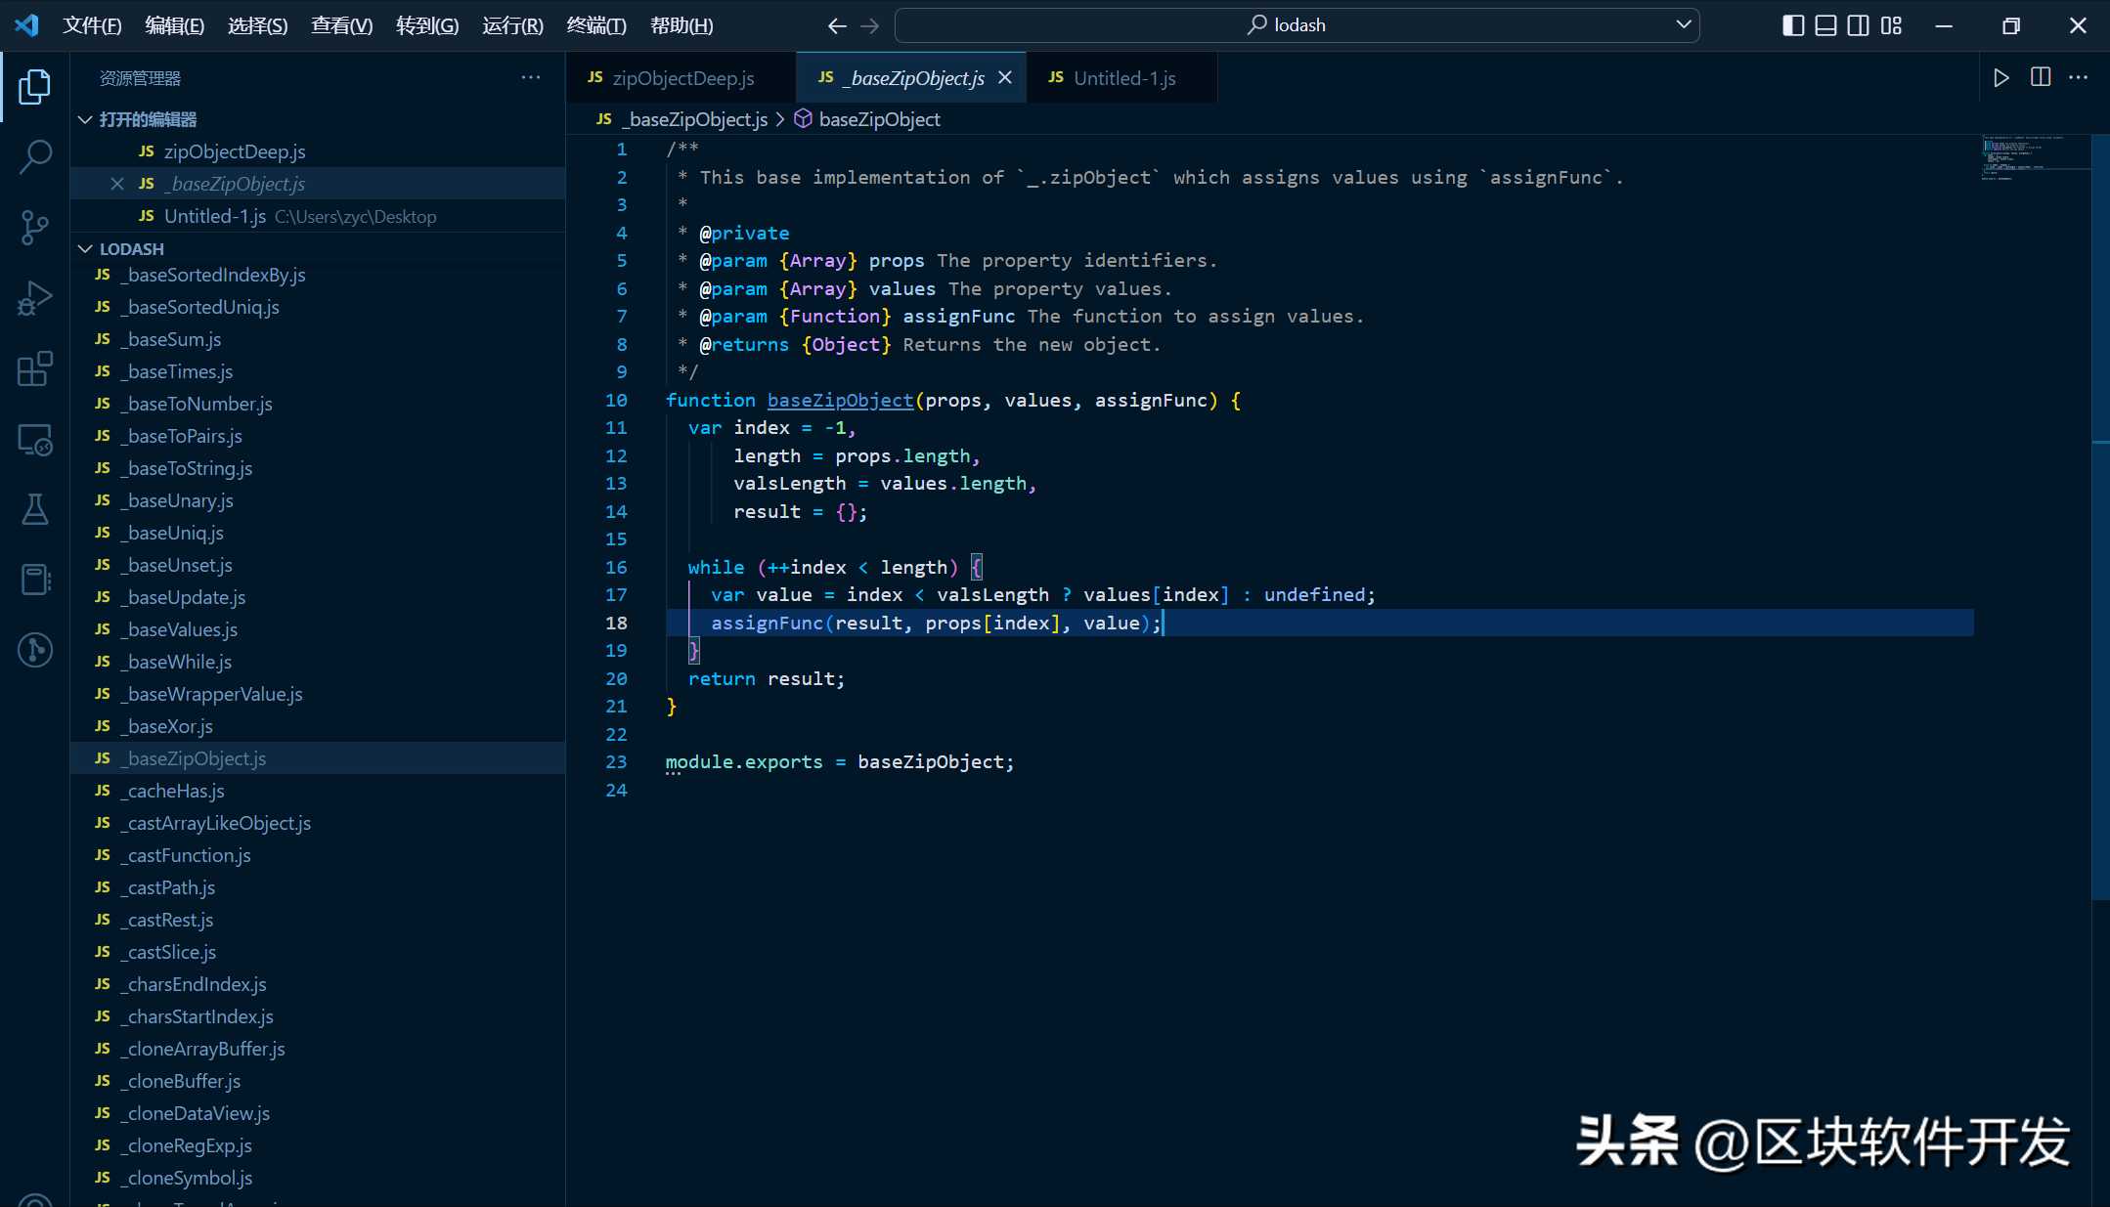The height and width of the screenshot is (1207, 2110).
Task: Go back using the navigation arrow
Action: [x=837, y=25]
